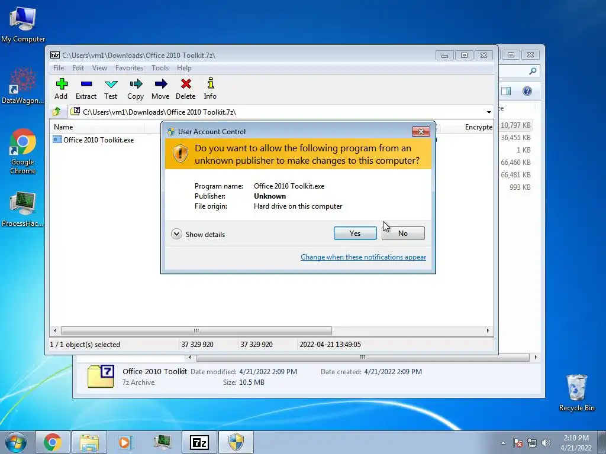Viewport: 606px width, 454px height.
Task: Open the media player taskbar icon
Action: [125, 442]
